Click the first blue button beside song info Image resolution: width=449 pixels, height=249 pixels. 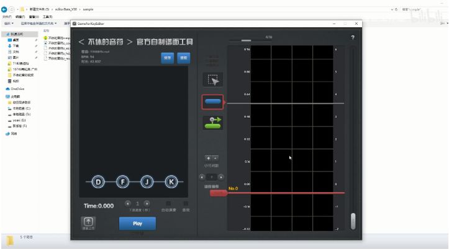tap(168, 58)
